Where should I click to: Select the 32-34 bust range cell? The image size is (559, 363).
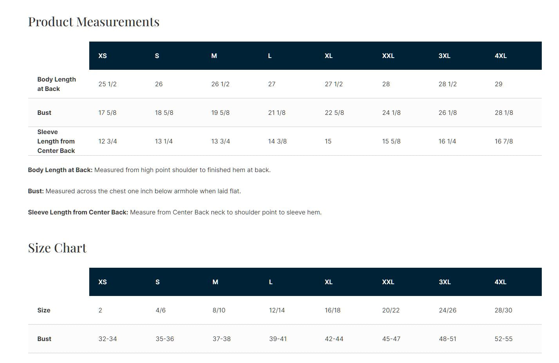[x=108, y=339]
